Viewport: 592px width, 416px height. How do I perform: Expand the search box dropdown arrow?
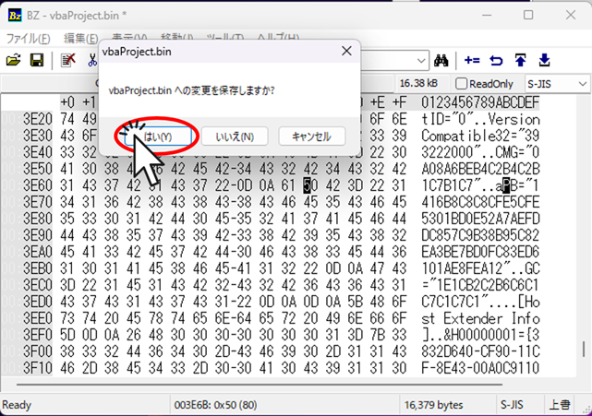coord(421,60)
